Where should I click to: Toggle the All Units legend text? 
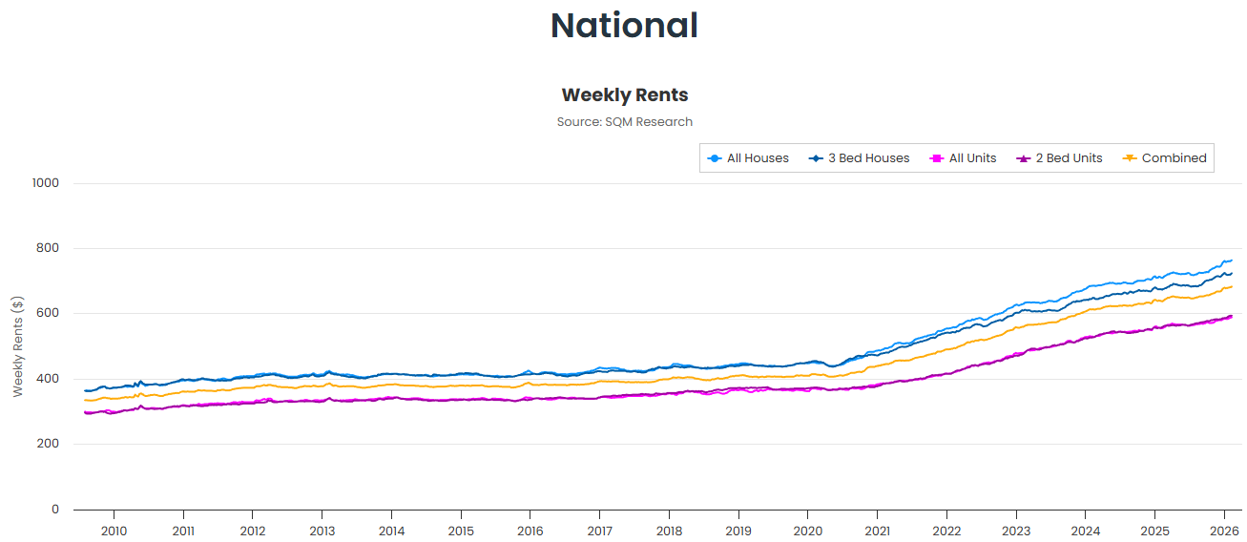point(972,158)
